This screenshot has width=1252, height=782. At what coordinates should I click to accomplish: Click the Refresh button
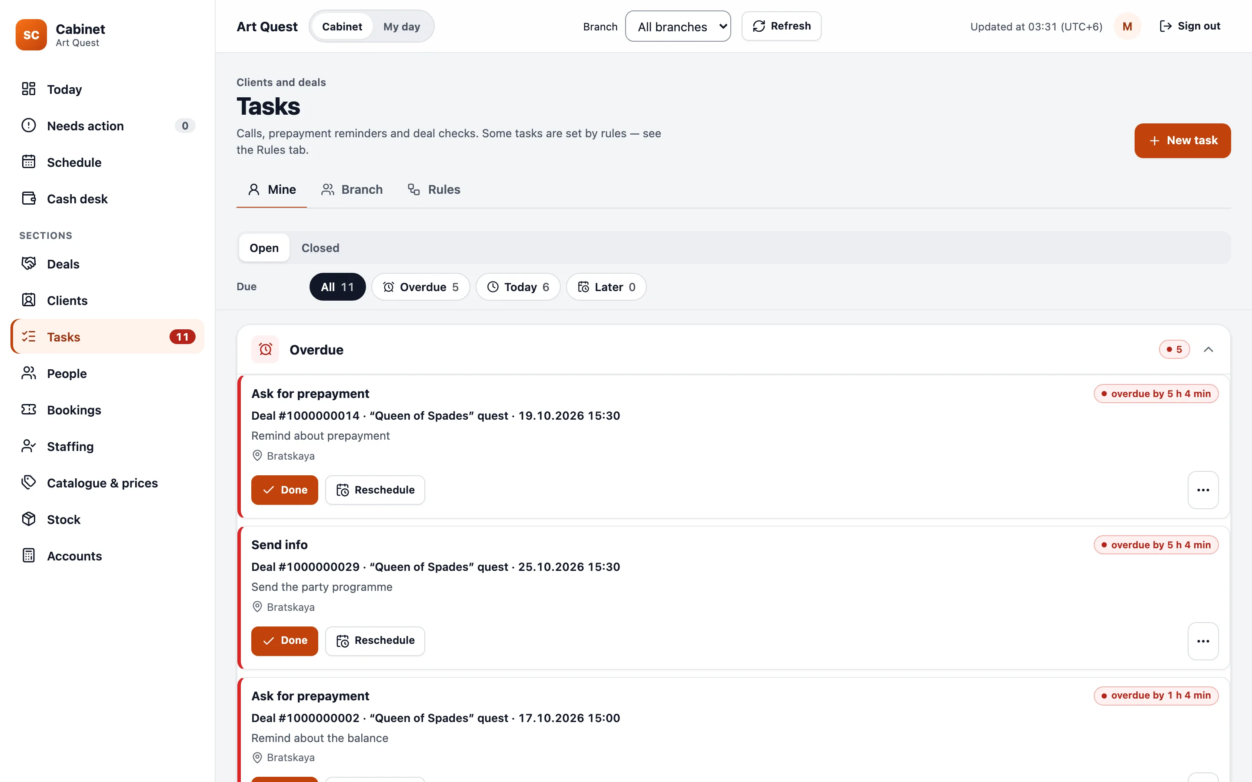[x=781, y=26]
